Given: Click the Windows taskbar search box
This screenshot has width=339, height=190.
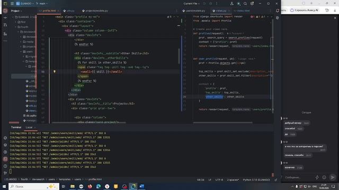Looking at the screenshot, I should pos(34,186).
